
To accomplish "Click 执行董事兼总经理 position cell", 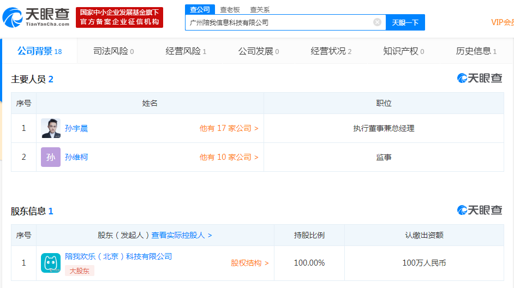I will click(384, 128).
